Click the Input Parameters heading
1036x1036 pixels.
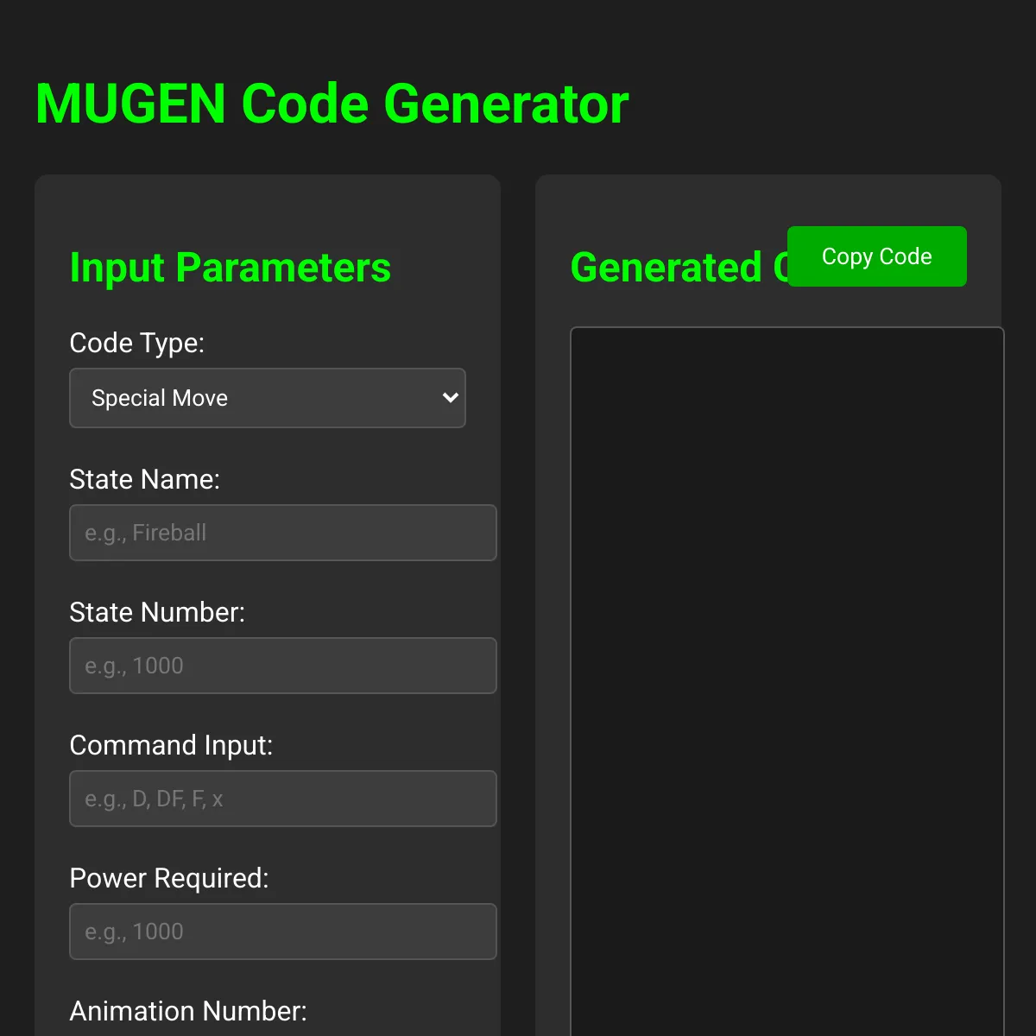pyautogui.click(x=231, y=268)
